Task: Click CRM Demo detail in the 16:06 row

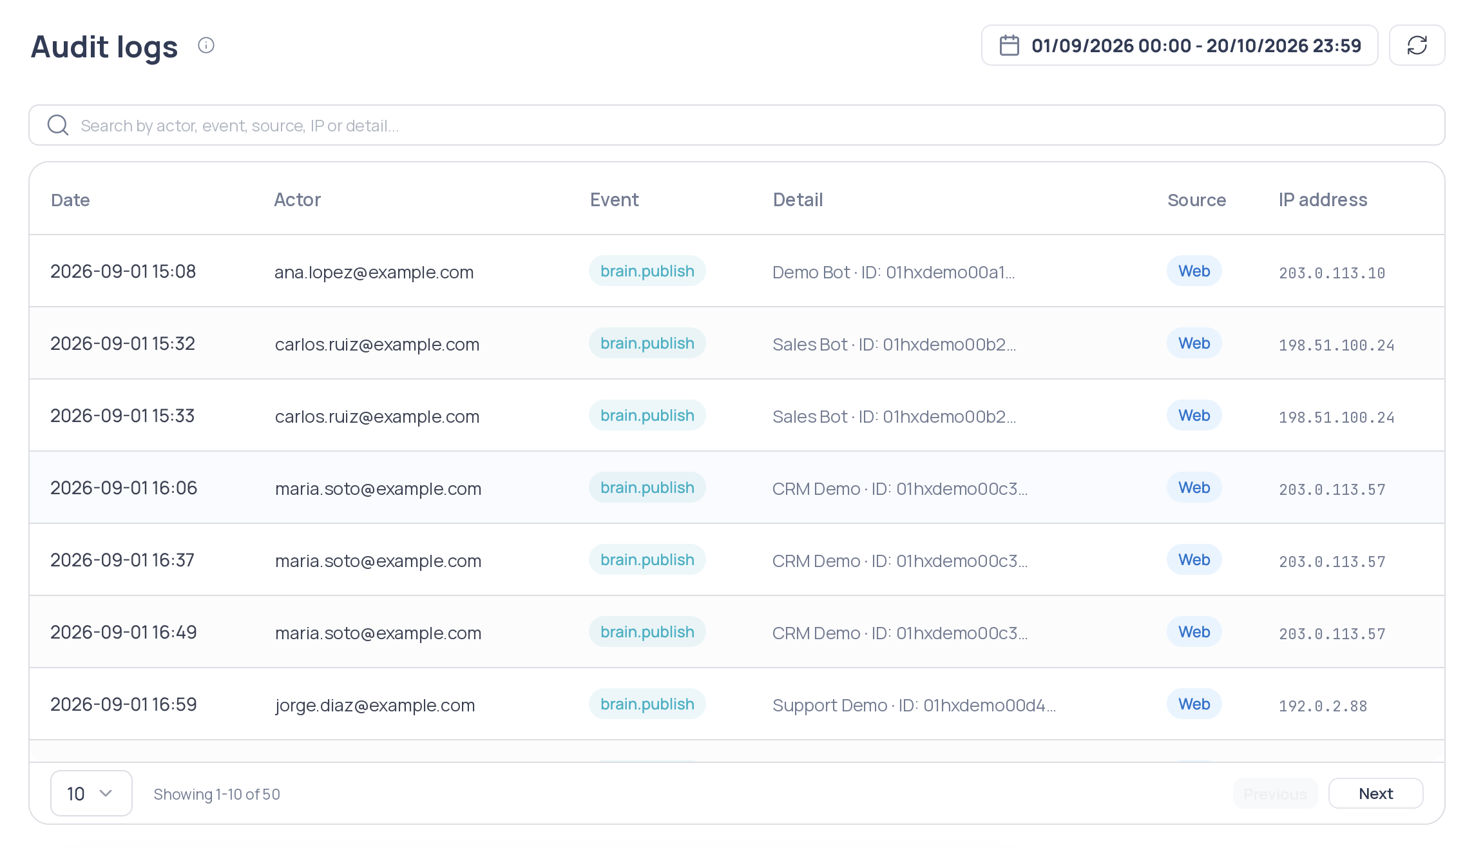Action: tap(900, 488)
